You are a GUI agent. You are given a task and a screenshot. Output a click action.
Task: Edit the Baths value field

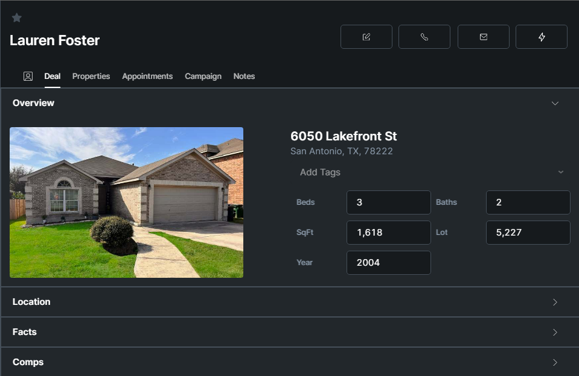pos(528,202)
